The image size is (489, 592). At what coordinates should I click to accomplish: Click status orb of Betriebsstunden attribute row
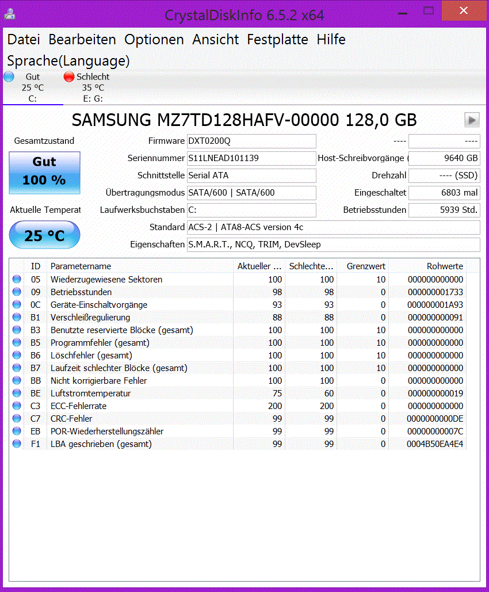tap(17, 292)
